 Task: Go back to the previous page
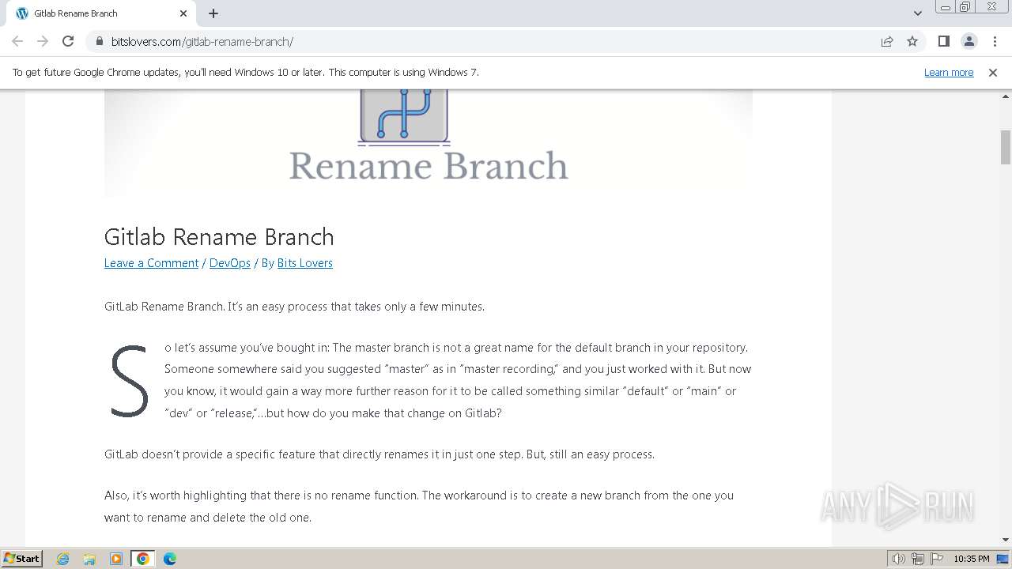click(x=17, y=41)
